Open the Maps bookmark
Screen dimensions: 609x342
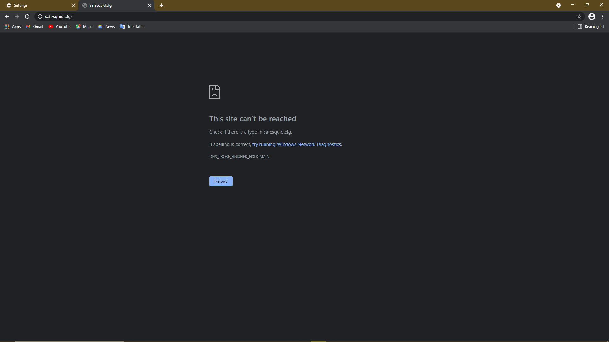[84, 27]
